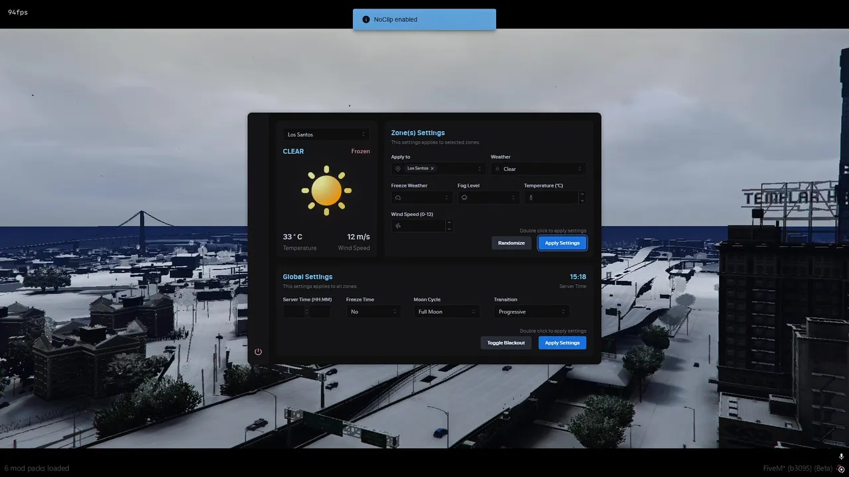Click the info icon in NoClip notification
The height and width of the screenshot is (477, 849).
(365, 19)
